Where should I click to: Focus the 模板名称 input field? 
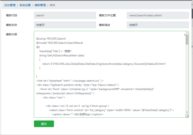[x=65, y=25]
